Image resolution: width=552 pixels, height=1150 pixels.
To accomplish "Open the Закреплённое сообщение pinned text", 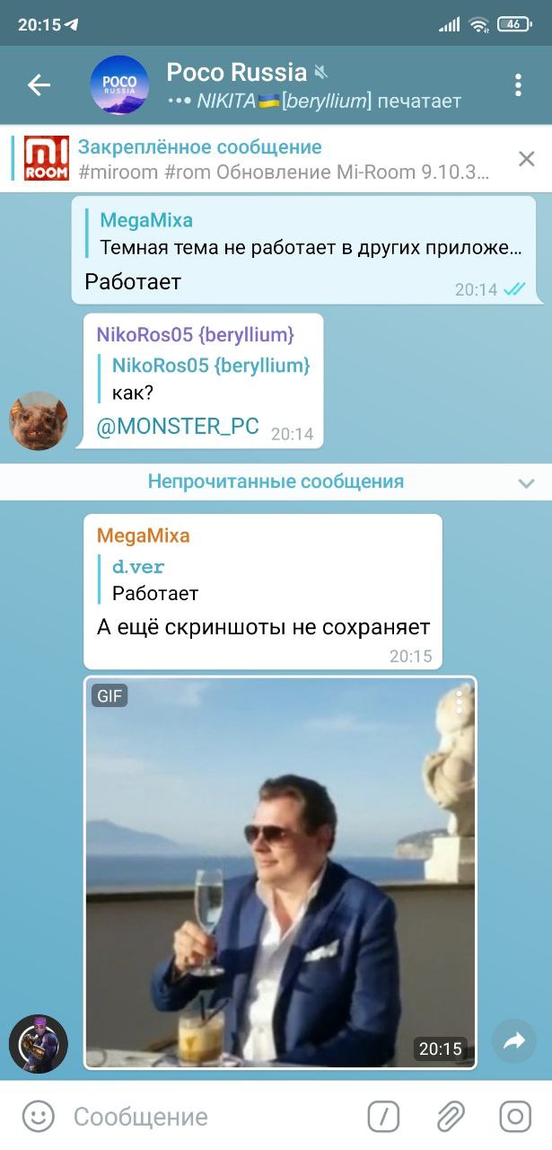I will point(199,147).
